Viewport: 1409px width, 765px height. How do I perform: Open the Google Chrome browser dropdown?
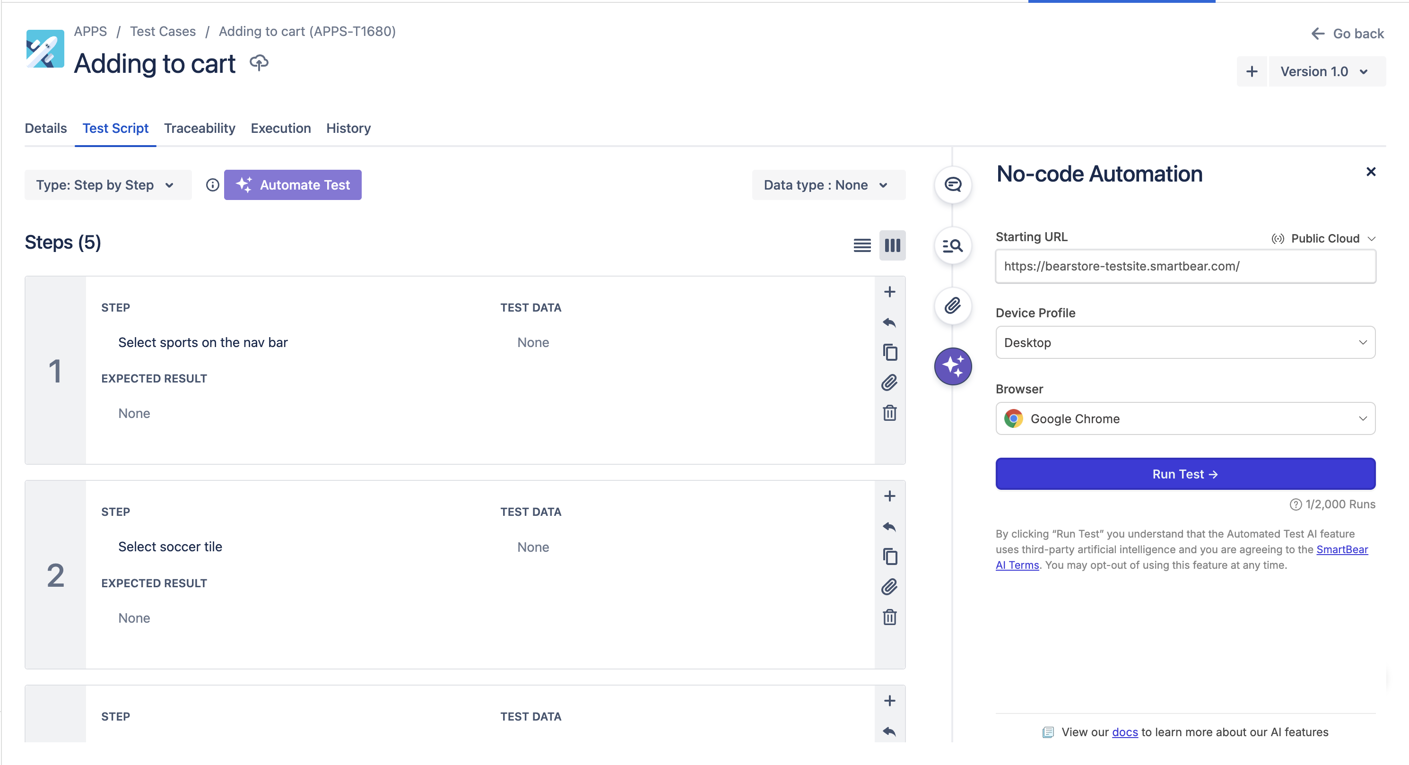pyautogui.click(x=1185, y=419)
